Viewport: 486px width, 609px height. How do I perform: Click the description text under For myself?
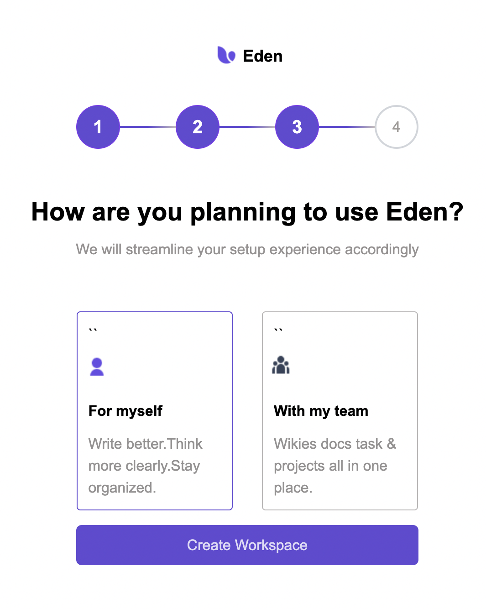[145, 465]
